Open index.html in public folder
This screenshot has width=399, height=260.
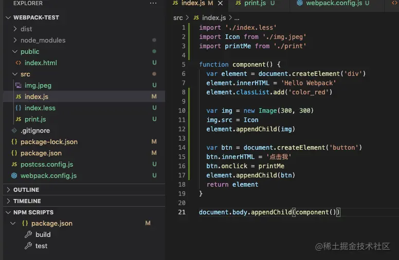click(41, 63)
